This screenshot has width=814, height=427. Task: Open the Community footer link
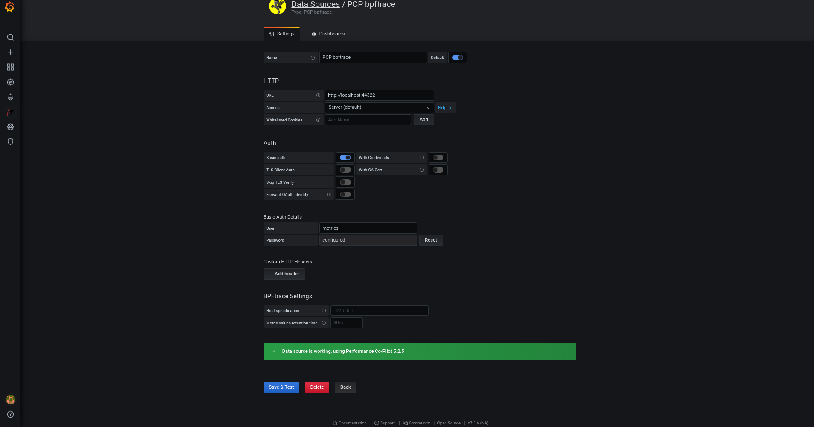tap(417, 423)
